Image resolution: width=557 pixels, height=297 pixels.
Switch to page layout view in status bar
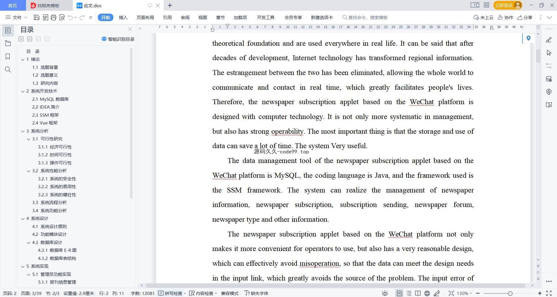pyautogui.click(x=399, y=293)
